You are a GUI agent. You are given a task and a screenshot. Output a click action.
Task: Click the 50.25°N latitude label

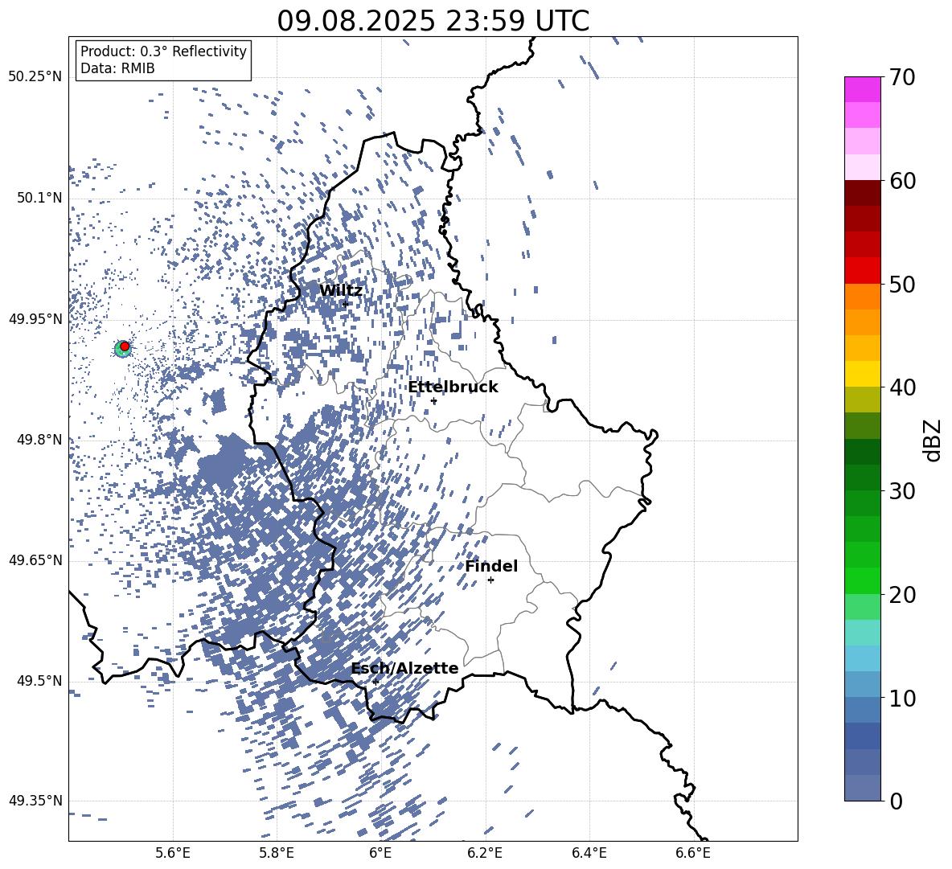(35, 77)
